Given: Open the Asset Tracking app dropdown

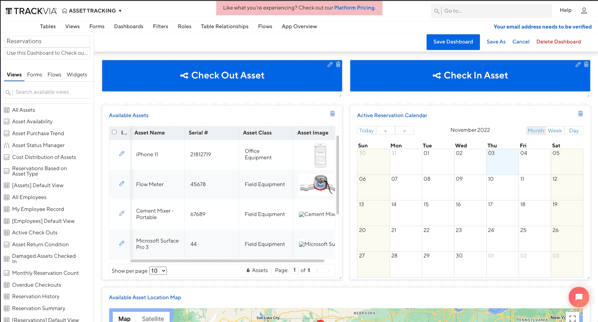Looking at the screenshot, I should tap(120, 11).
